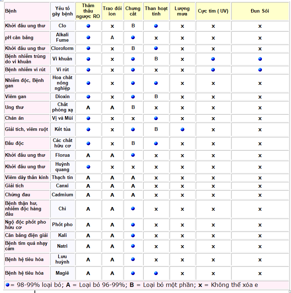Viewport: 291px width, 293px height.
Task: Select the "Magiê" factor cell
Action: [63, 273]
